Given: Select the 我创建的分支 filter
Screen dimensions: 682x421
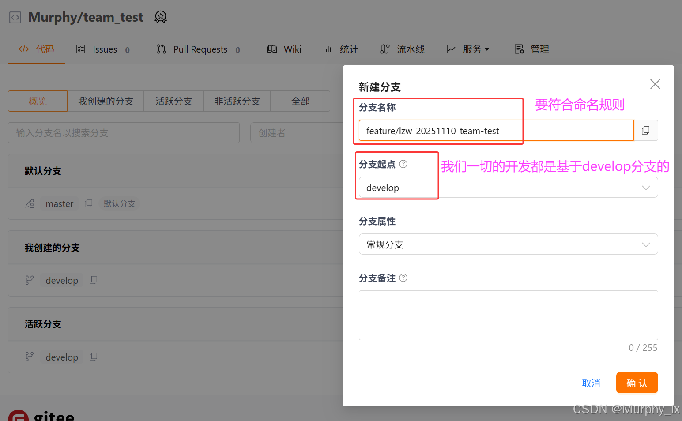Looking at the screenshot, I should click(106, 101).
